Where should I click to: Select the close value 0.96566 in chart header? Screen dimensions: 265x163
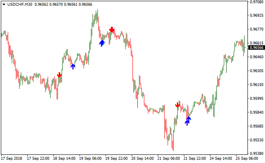click(86, 4)
